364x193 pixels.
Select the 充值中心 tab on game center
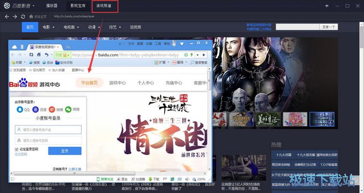click(173, 83)
